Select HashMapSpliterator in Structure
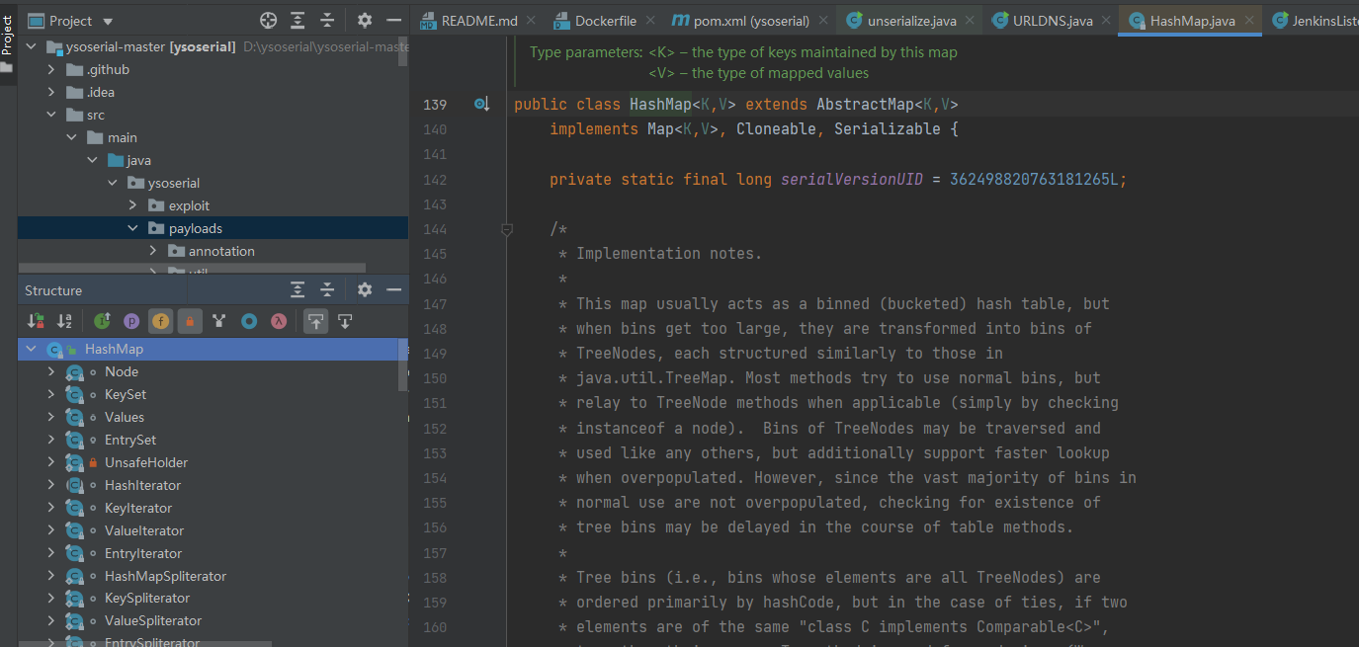Screen dimensions: 1359x647 coord(165,576)
